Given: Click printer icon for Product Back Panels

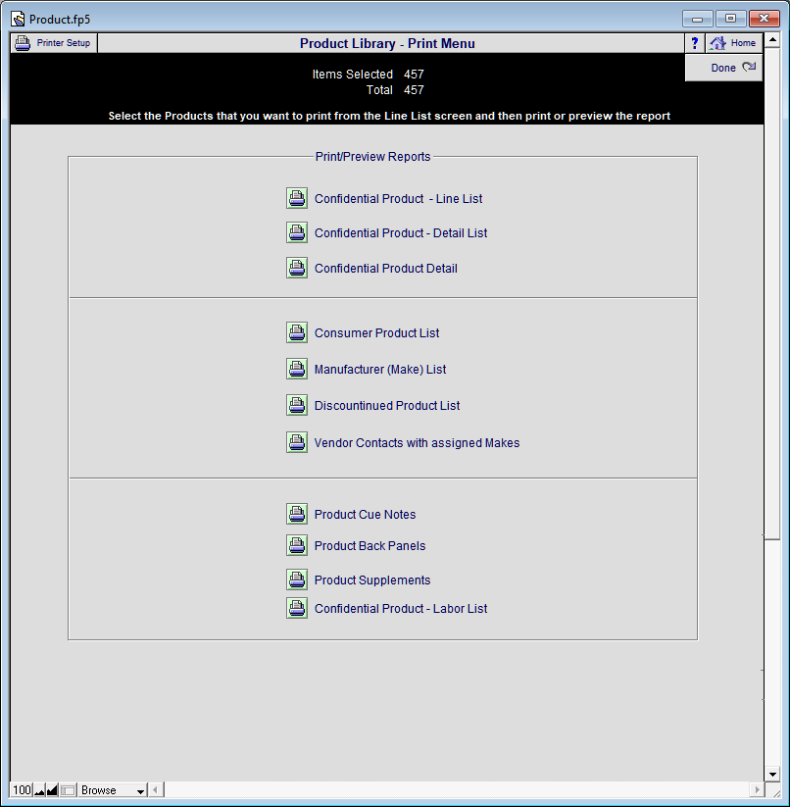Looking at the screenshot, I should pyautogui.click(x=297, y=545).
